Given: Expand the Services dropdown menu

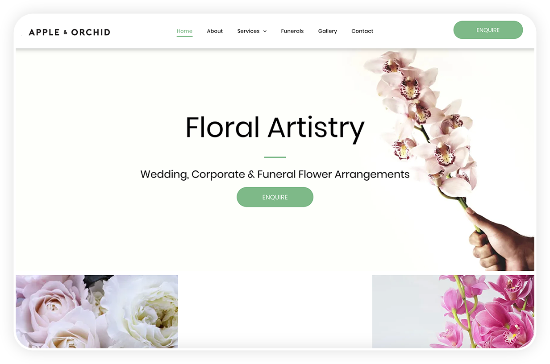Looking at the screenshot, I should 249,31.
